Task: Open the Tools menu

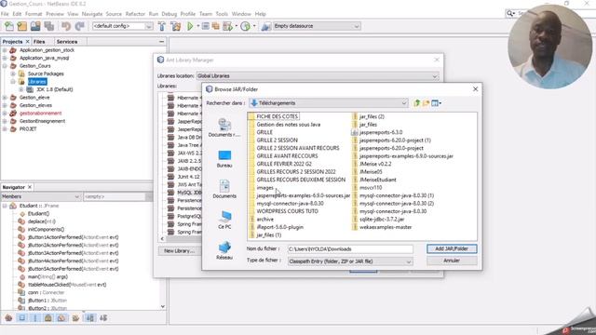Action: click(222, 14)
